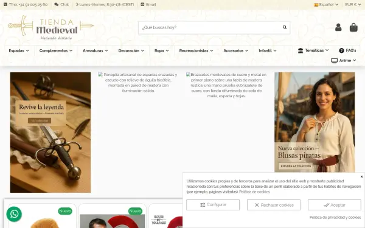Expand the Infantil dropdown
This screenshot has width=365, height=228.
click(268, 50)
